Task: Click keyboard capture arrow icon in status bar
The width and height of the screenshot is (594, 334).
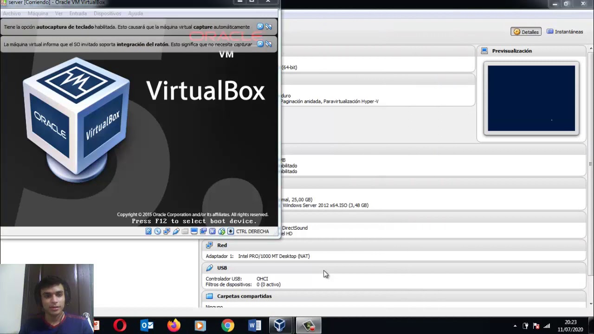Action: 230,231
